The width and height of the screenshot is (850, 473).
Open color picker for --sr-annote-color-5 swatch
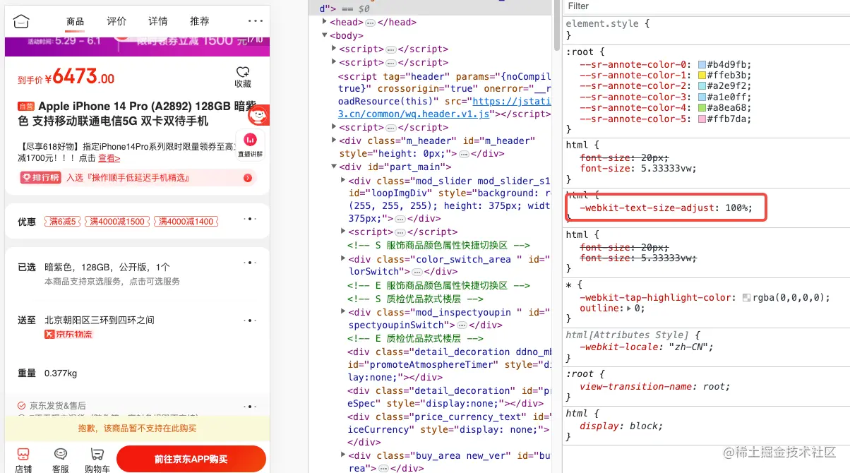pos(702,119)
